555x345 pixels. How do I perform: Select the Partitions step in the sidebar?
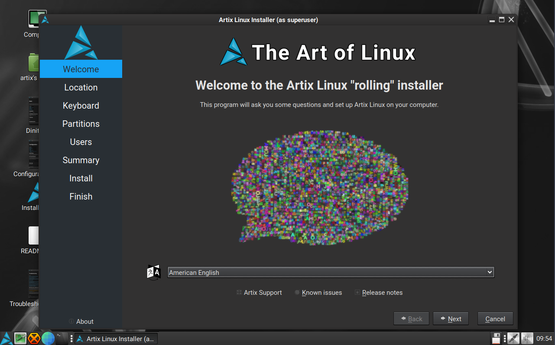(x=81, y=124)
